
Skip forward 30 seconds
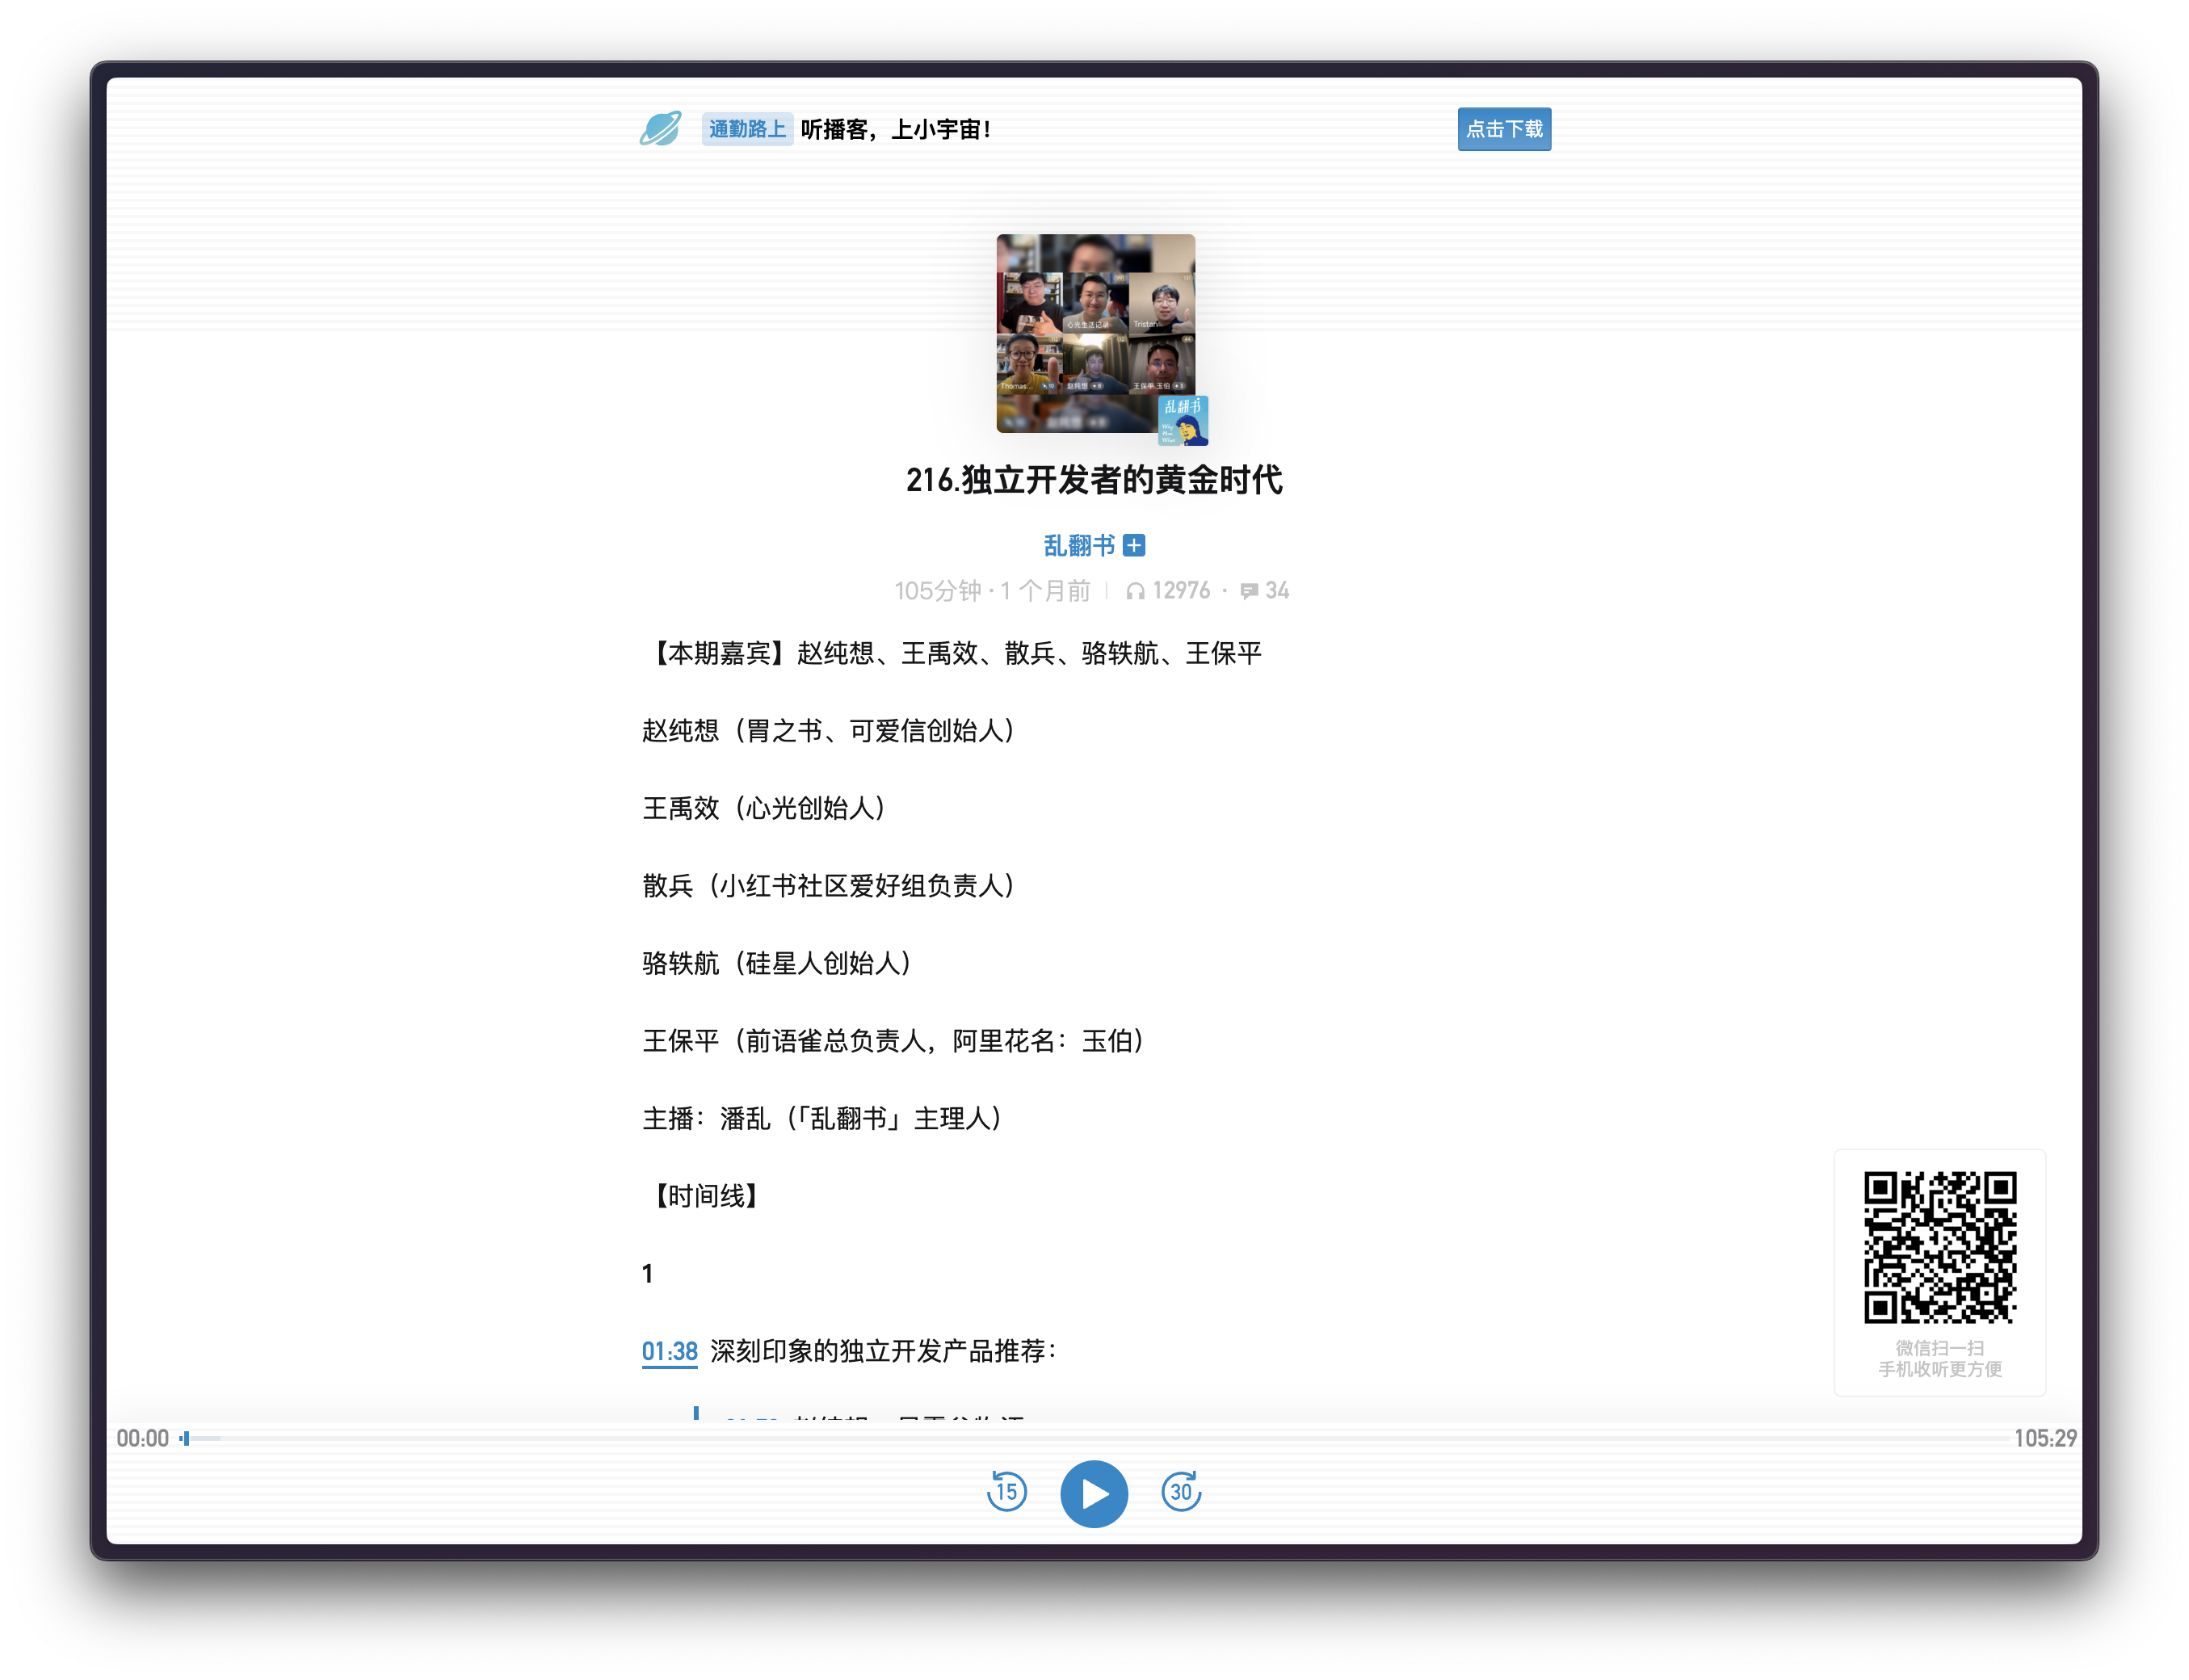[1181, 1492]
